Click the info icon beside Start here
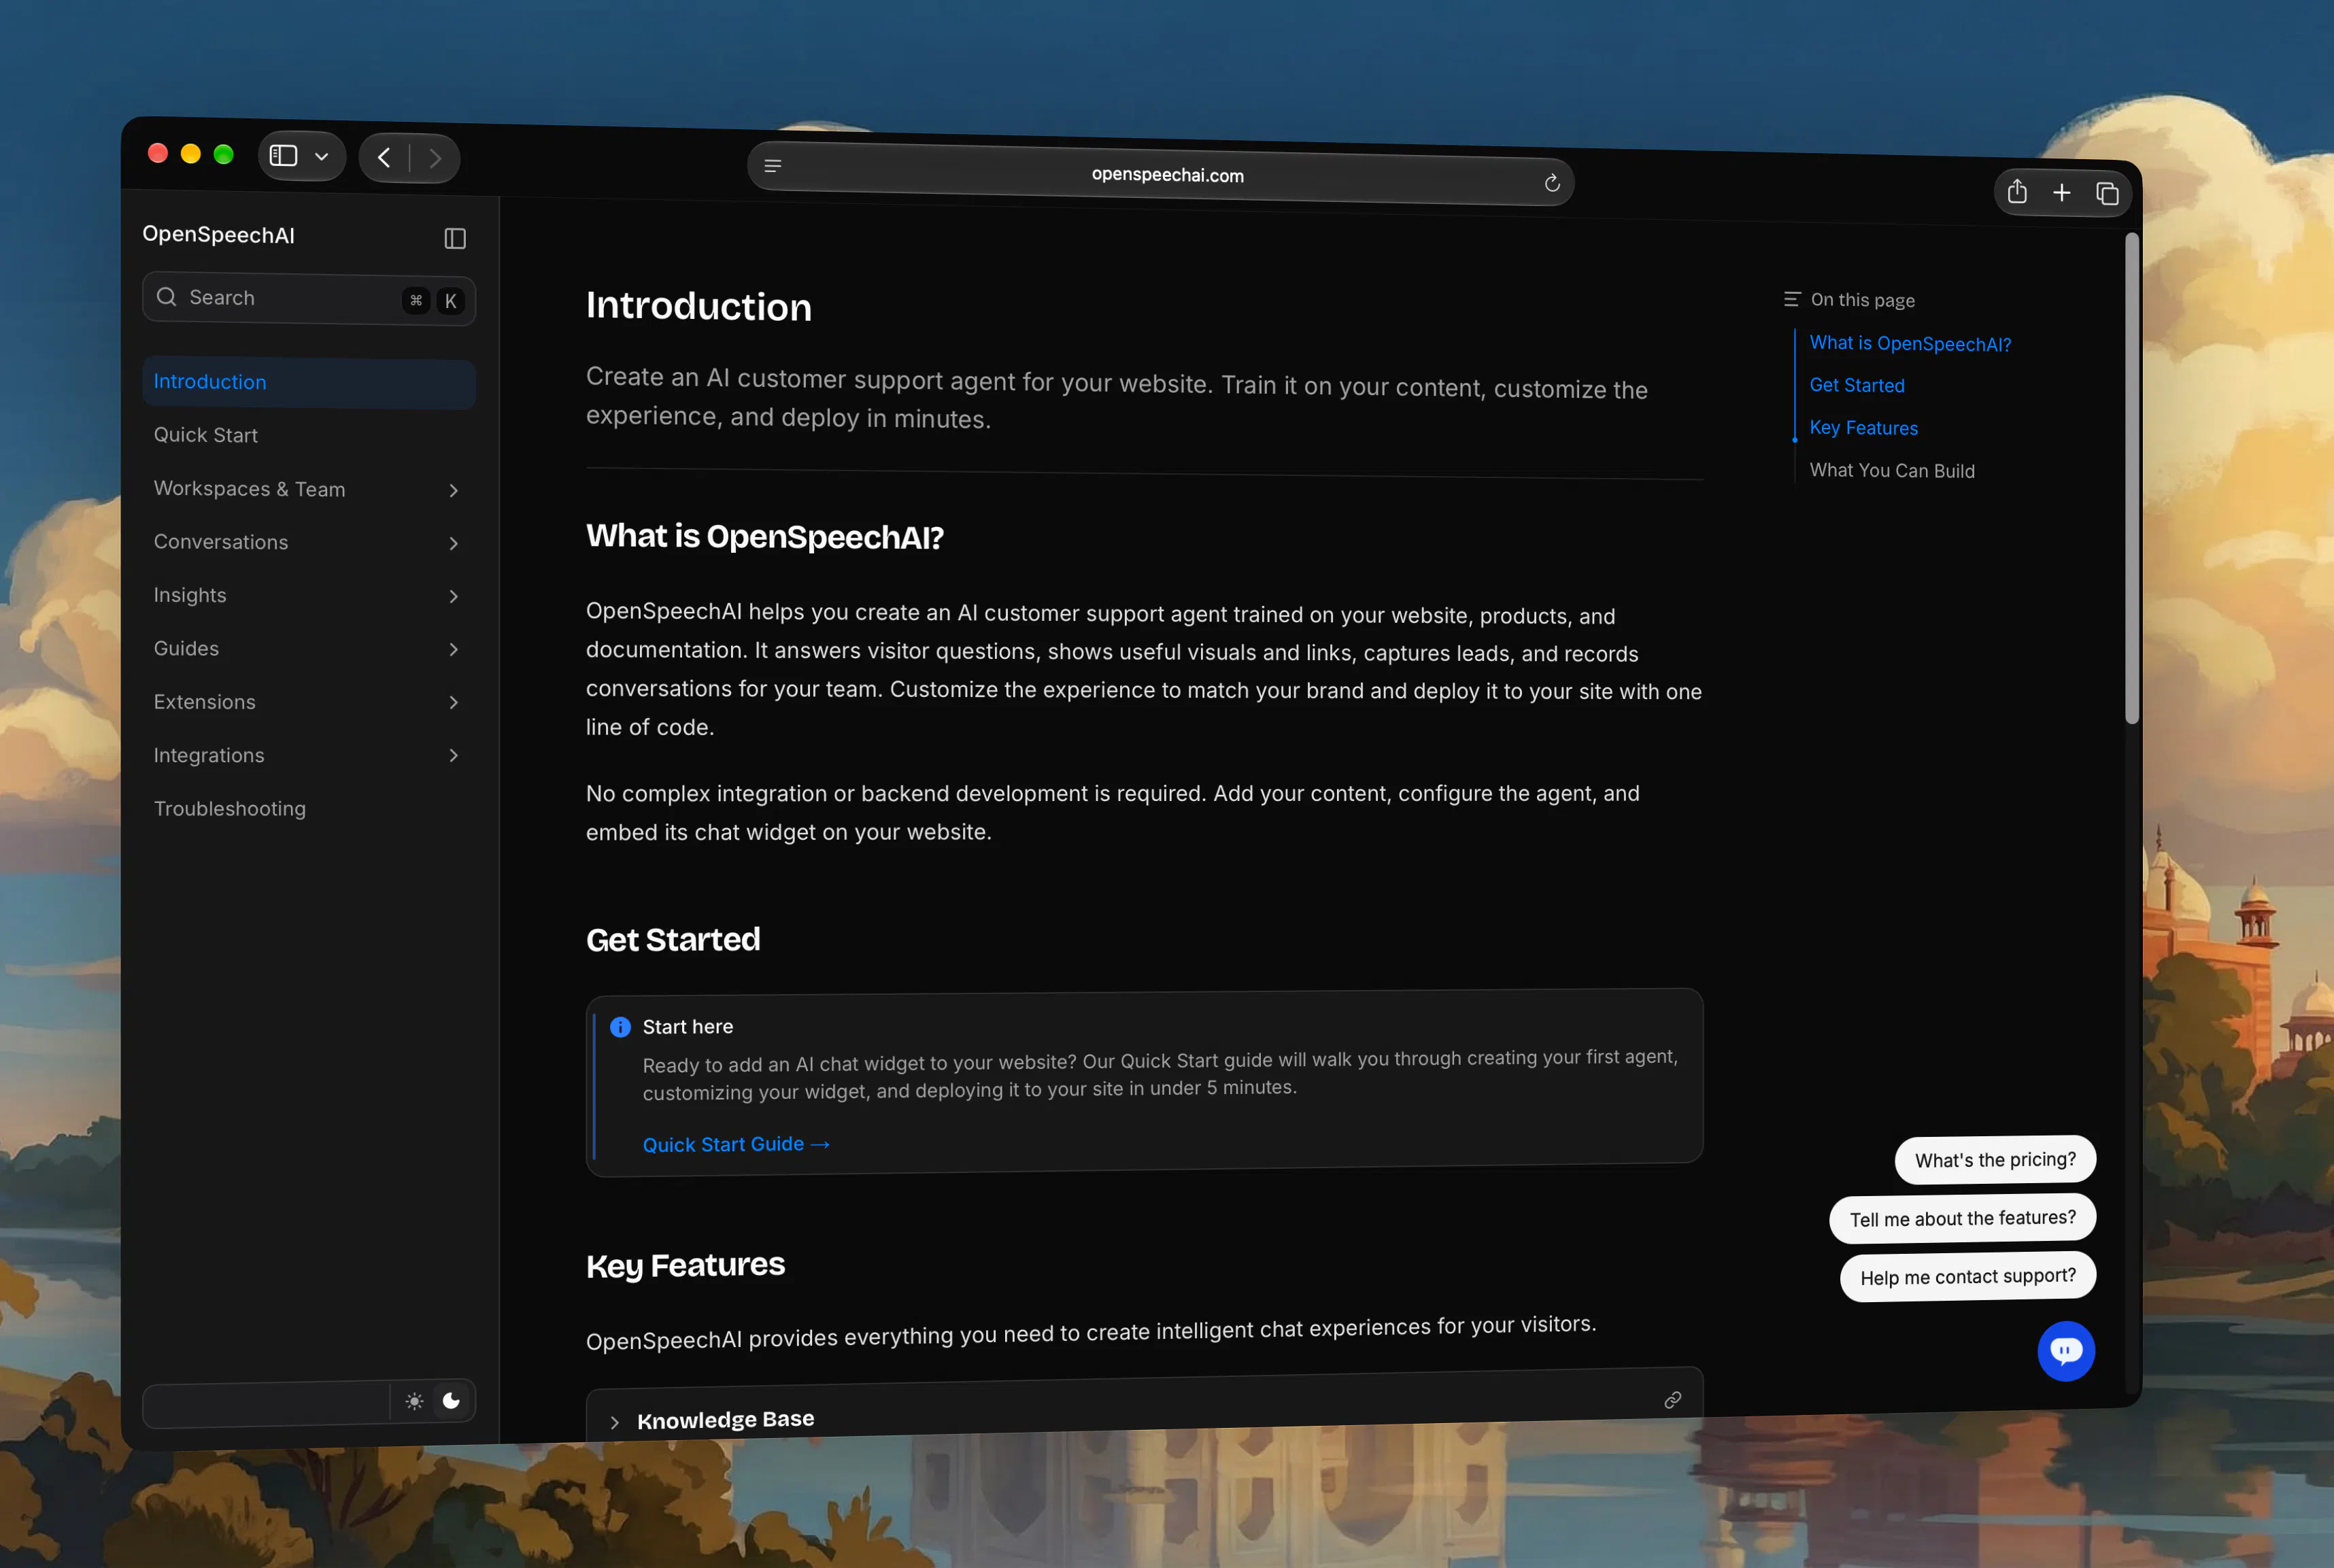Image resolution: width=2334 pixels, height=1568 pixels. [620, 1027]
